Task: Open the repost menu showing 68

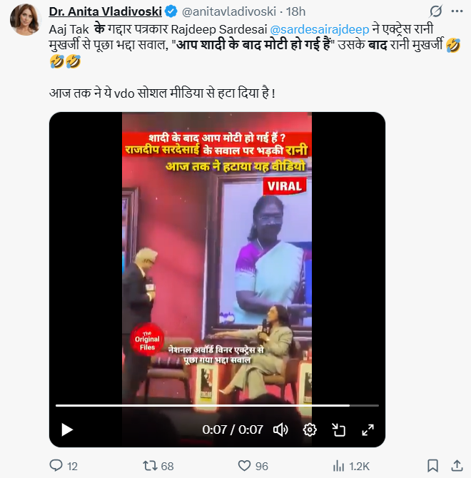Action: [158, 466]
